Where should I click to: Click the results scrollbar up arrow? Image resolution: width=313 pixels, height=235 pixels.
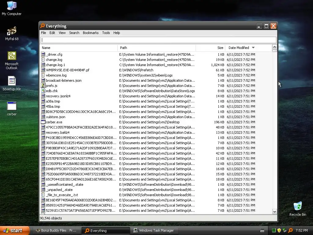274,47
